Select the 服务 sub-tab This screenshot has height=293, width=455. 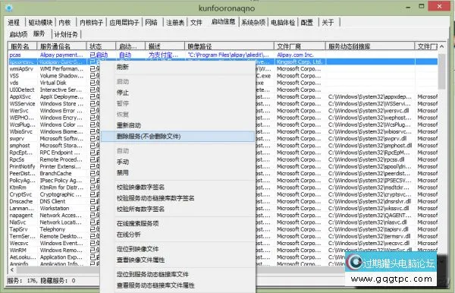click(x=39, y=33)
